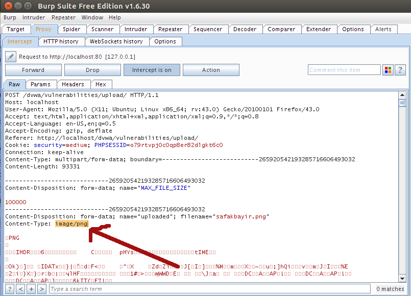
Task: Open the WebSockets history sub-tab
Action: click(116, 41)
